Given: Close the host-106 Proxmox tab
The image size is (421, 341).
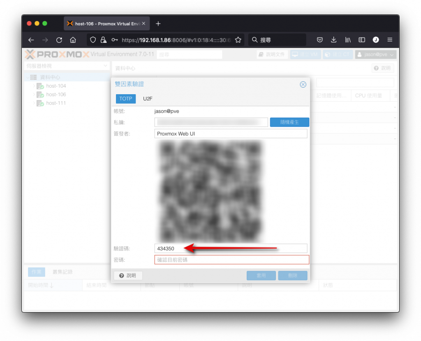Looking at the screenshot, I should coord(143,23).
